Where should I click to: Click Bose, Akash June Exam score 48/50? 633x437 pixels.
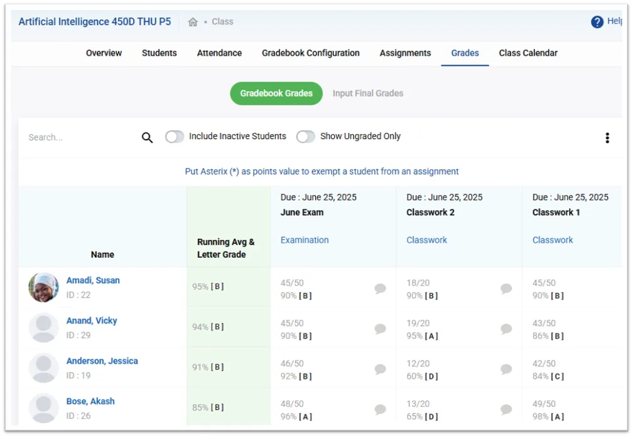[292, 404]
